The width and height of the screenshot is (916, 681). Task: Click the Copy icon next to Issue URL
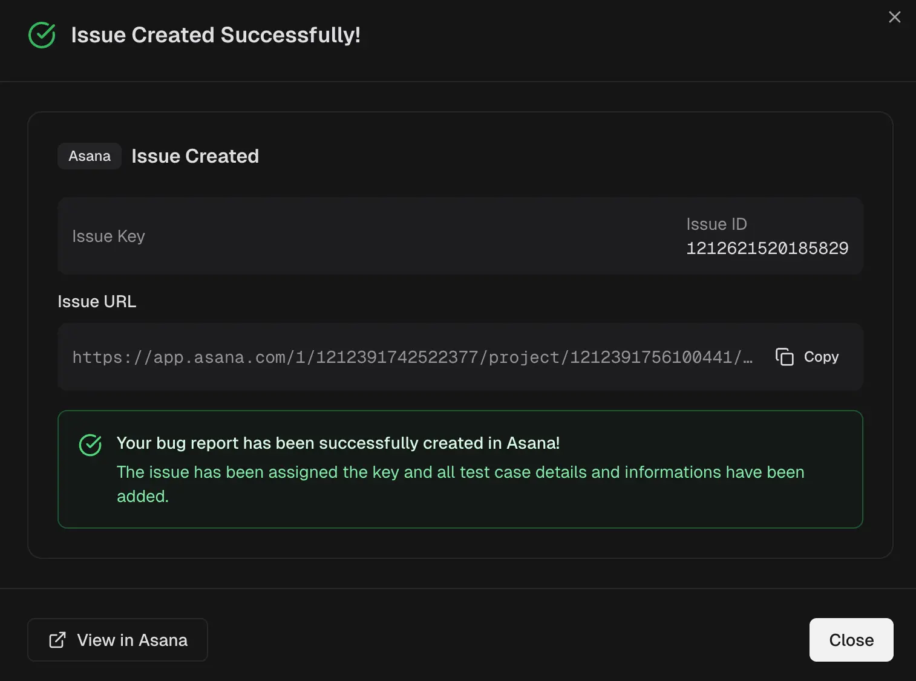(x=785, y=357)
